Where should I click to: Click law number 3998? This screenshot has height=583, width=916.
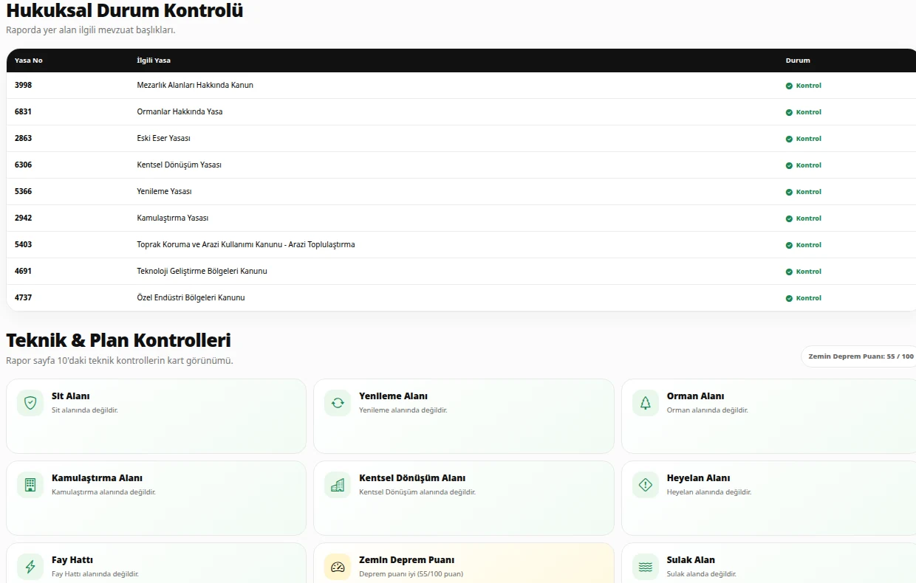pos(24,85)
